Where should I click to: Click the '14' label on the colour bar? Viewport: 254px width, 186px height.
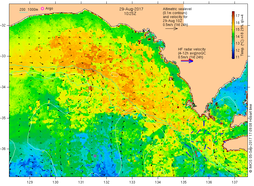237,36
